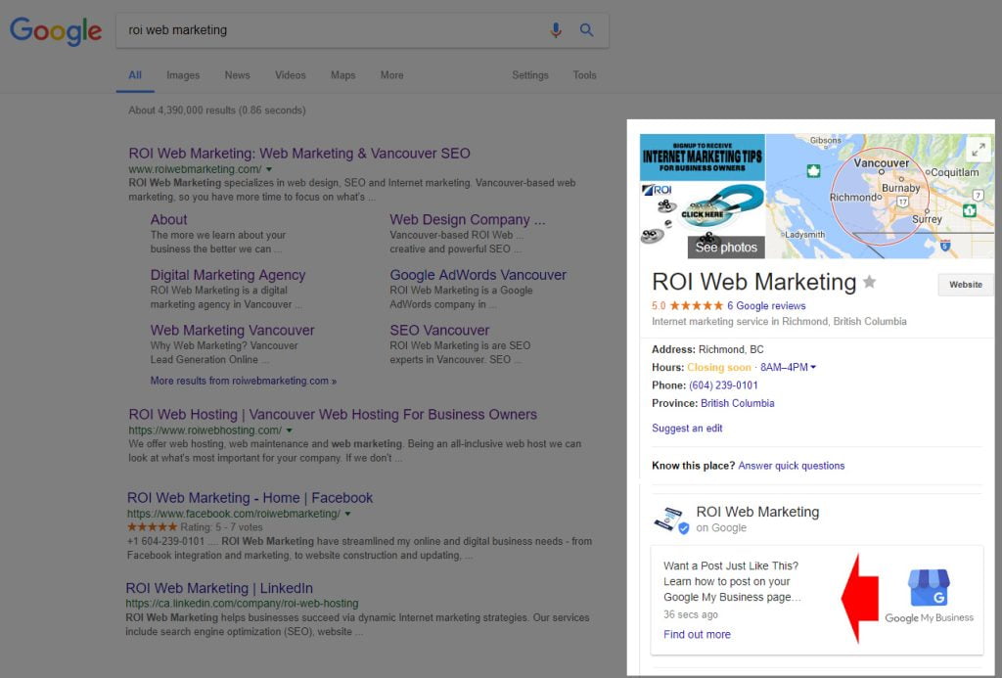Click the phone number (604) 239-0101

point(723,385)
